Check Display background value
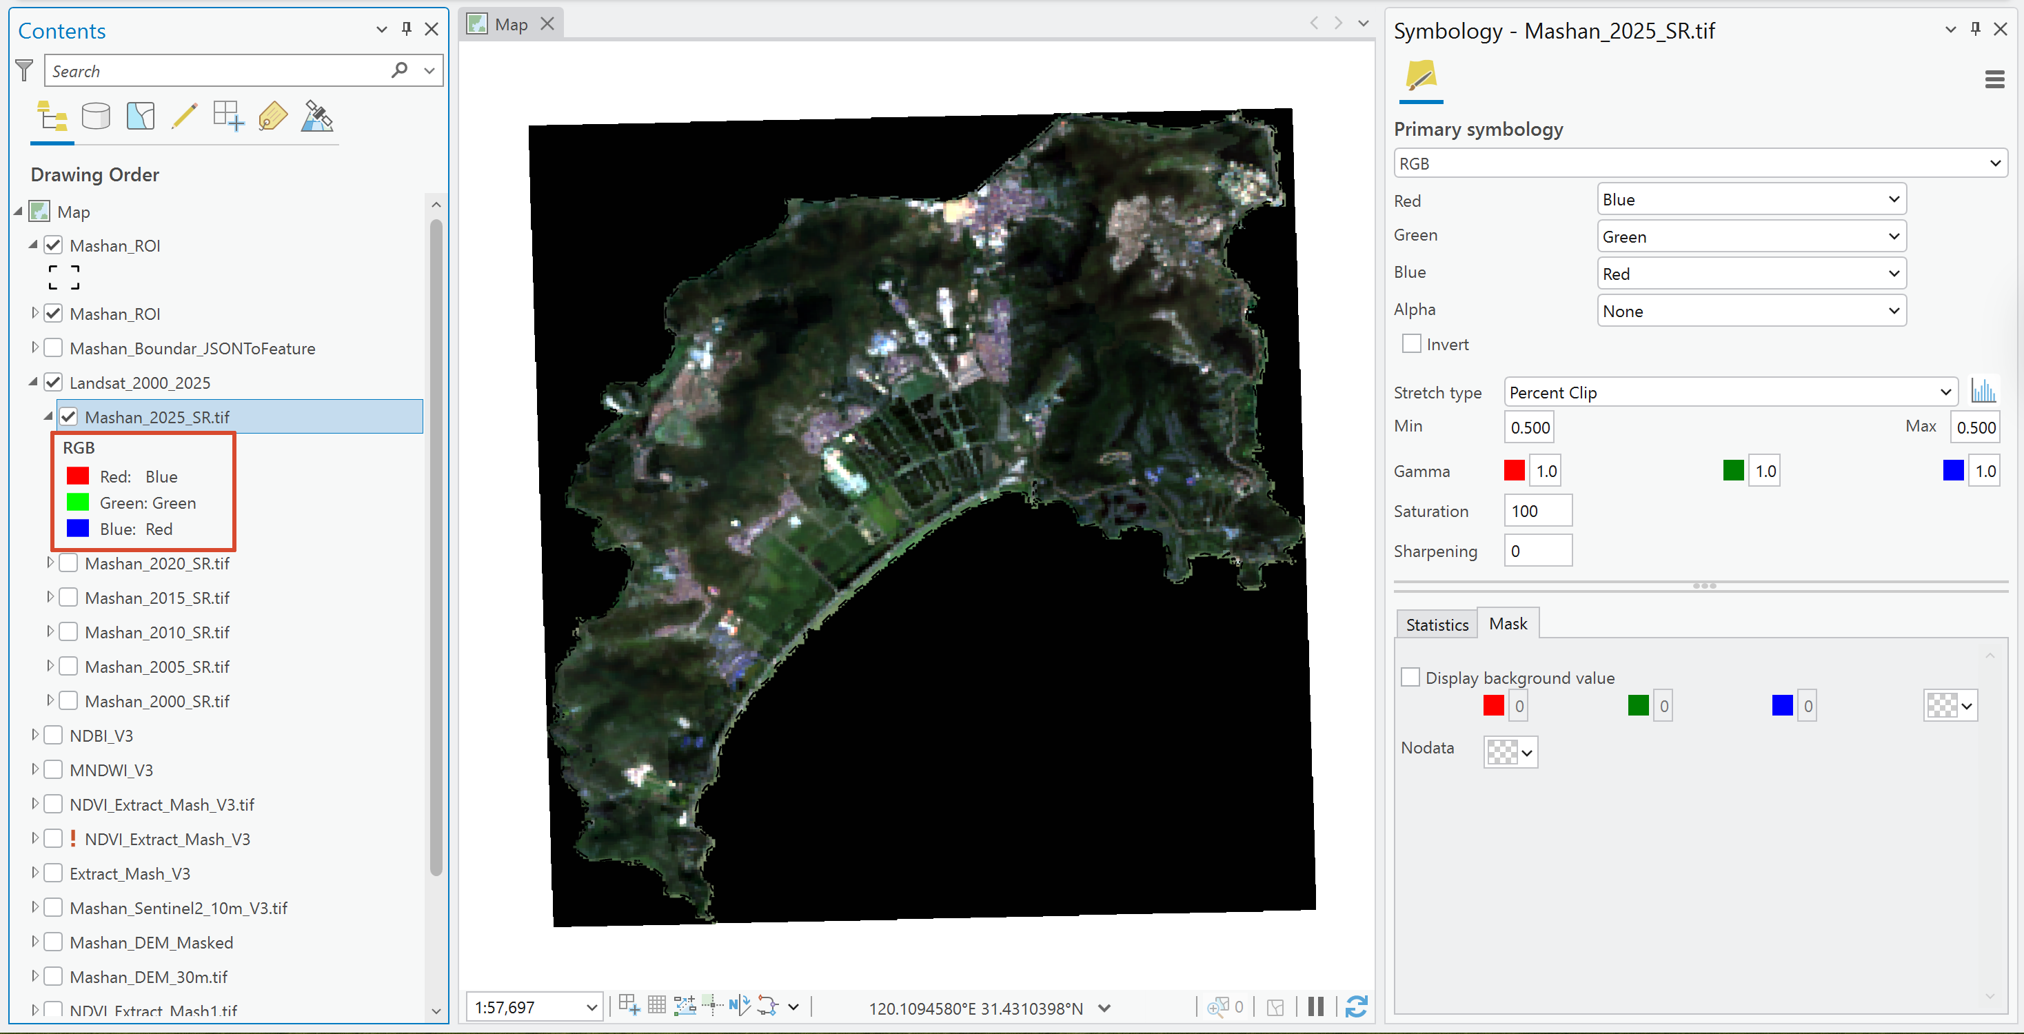 tap(1410, 678)
